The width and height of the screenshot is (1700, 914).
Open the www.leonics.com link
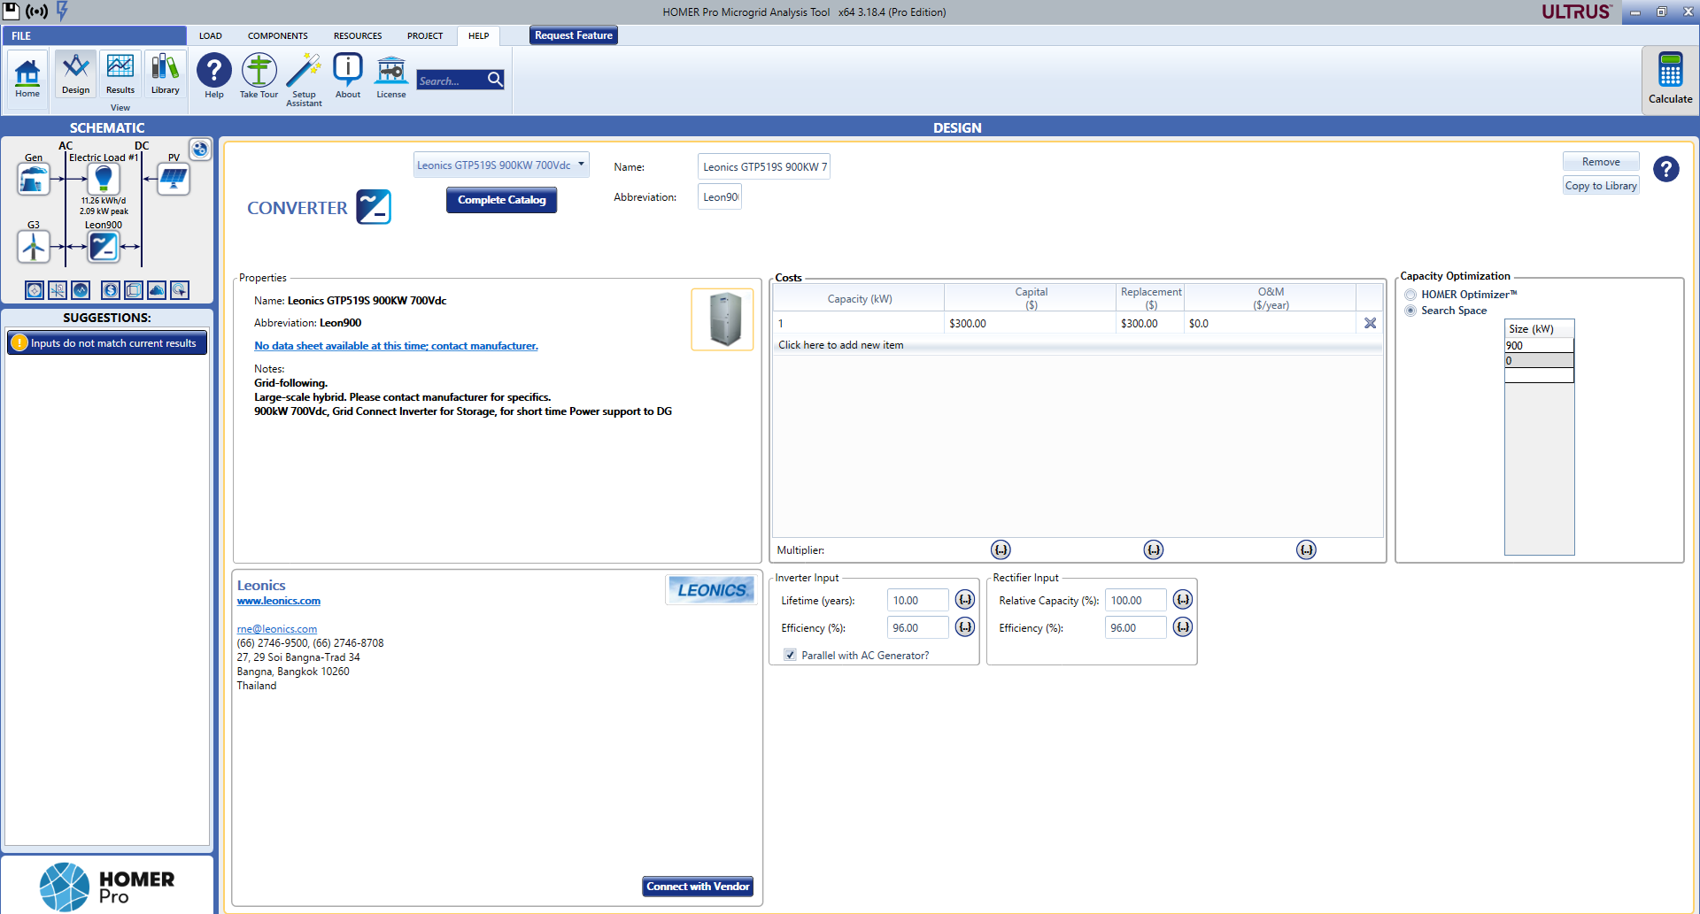tap(279, 601)
